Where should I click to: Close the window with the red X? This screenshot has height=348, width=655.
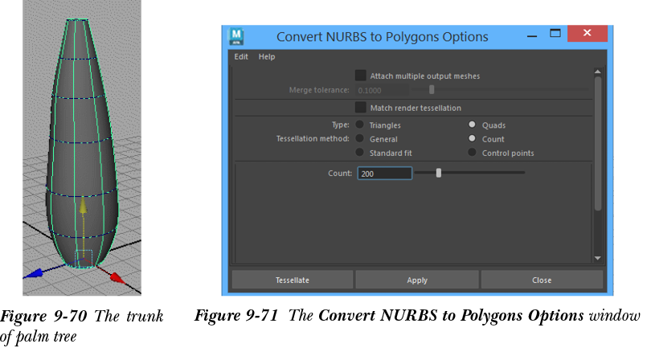pyautogui.click(x=587, y=34)
